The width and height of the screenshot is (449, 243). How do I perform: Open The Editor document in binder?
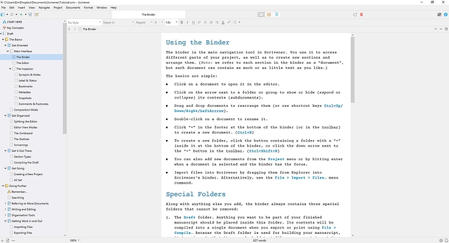(x=23, y=63)
